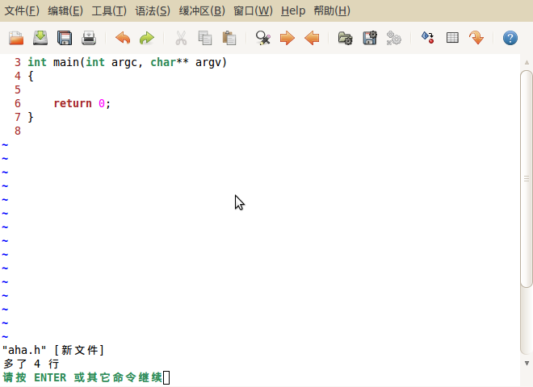
Task: Open the 语法(S) menu
Action: pos(153,10)
